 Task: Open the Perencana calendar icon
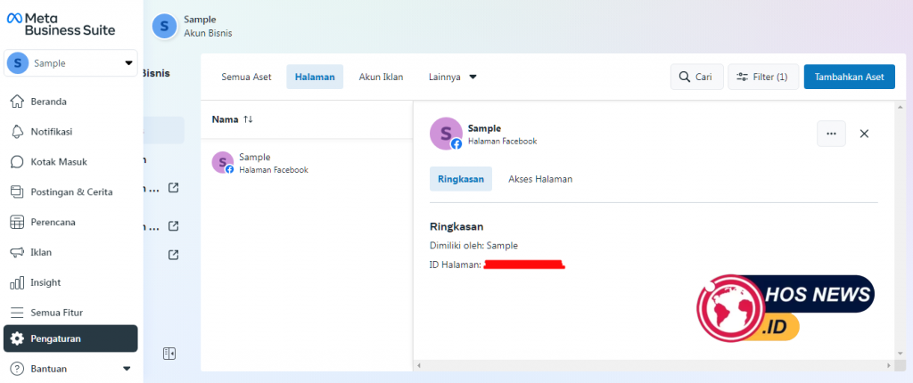(x=16, y=223)
